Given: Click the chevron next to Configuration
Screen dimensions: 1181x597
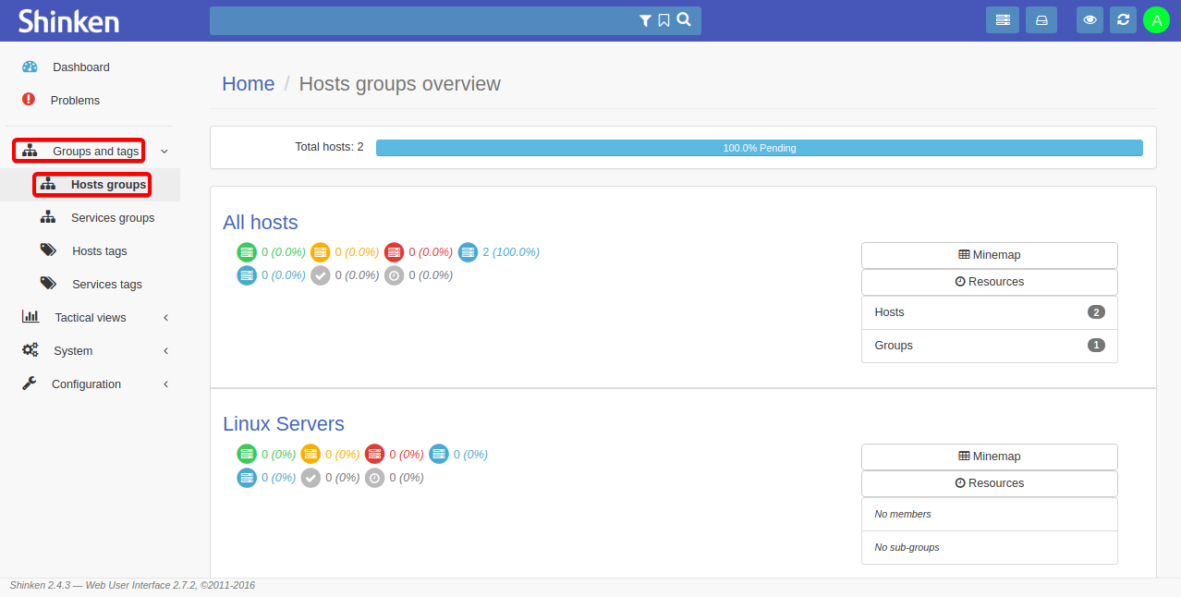Looking at the screenshot, I should tap(165, 384).
